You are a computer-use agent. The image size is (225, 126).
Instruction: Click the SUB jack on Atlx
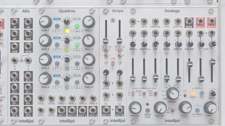pos(14,46)
